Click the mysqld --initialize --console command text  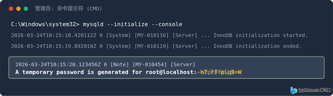click(132, 24)
